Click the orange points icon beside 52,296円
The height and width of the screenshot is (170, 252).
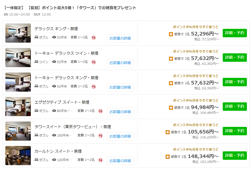pyautogui.click(x=171, y=34)
